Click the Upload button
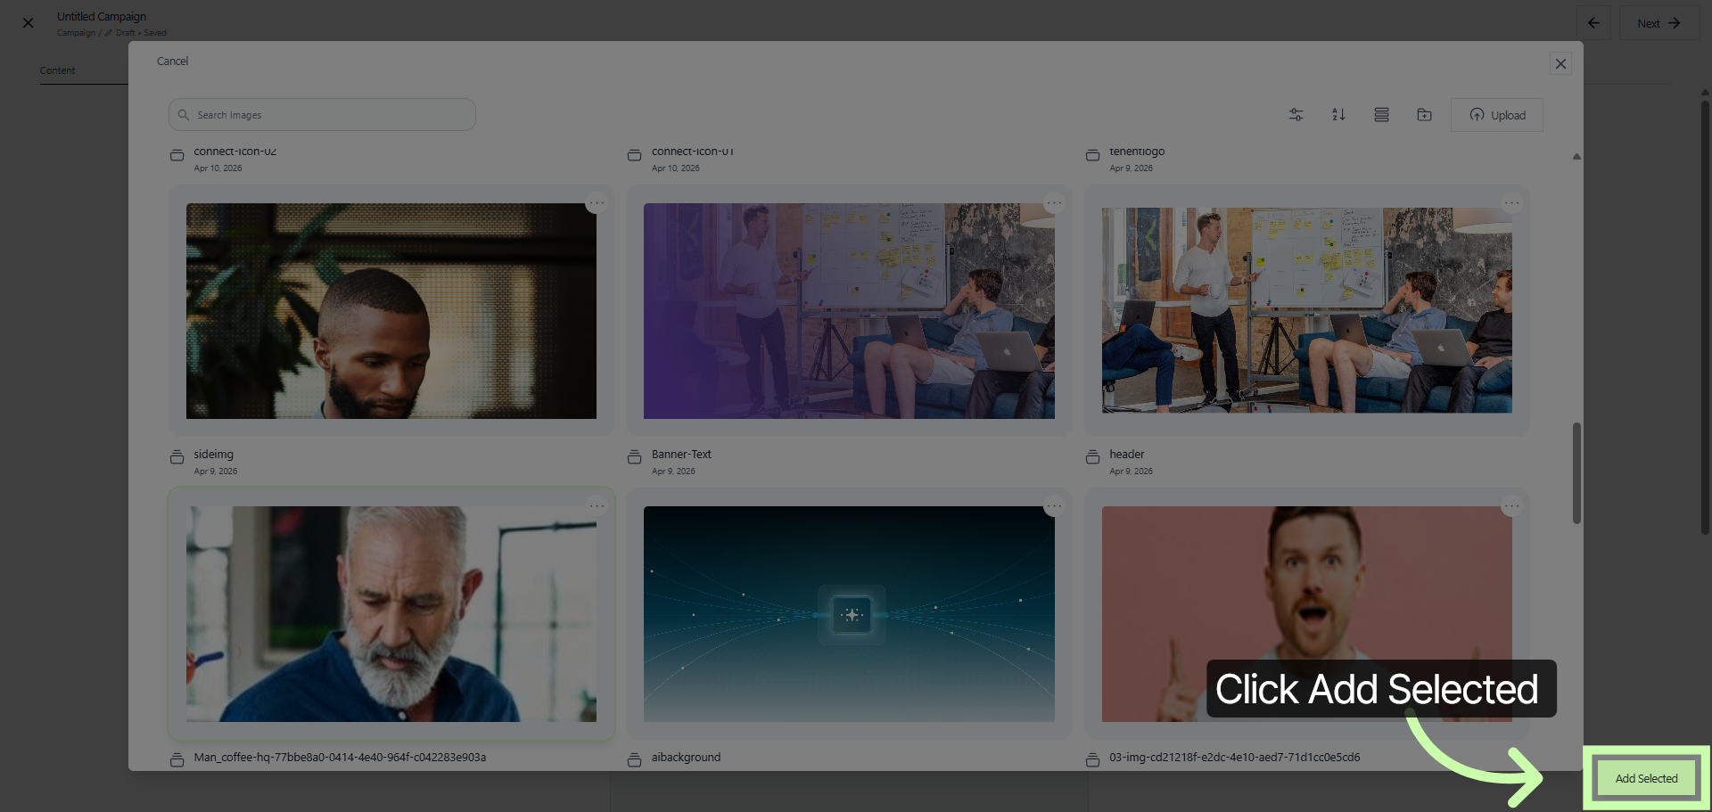The width and height of the screenshot is (1712, 812). click(x=1497, y=115)
